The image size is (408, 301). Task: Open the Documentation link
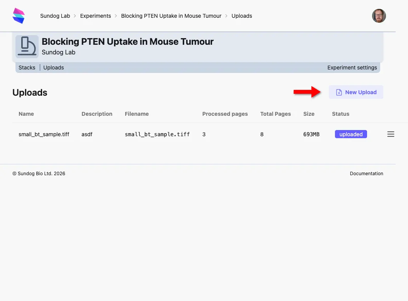[366, 173]
